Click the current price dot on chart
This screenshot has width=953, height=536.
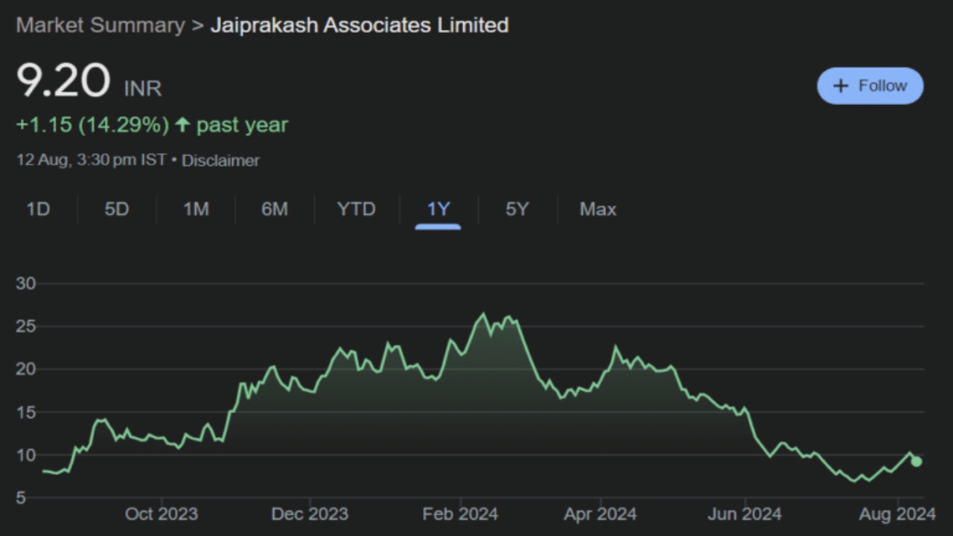pyautogui.click(x=917, y=462)
